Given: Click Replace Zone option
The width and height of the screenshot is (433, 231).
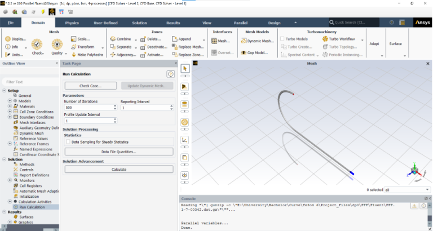Looking at the screenshot, I should (x=188, y=55).
